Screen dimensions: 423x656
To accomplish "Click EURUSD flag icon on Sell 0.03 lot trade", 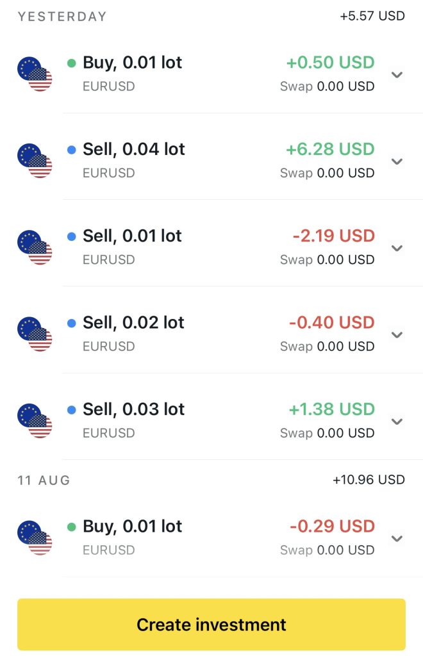I will click(x=35, y=420).
